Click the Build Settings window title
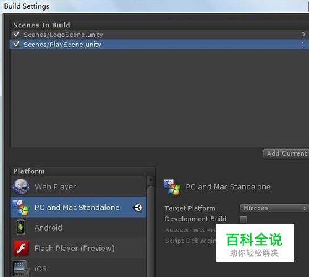Screen dimensions: 309x277 (x=27, y=6)
